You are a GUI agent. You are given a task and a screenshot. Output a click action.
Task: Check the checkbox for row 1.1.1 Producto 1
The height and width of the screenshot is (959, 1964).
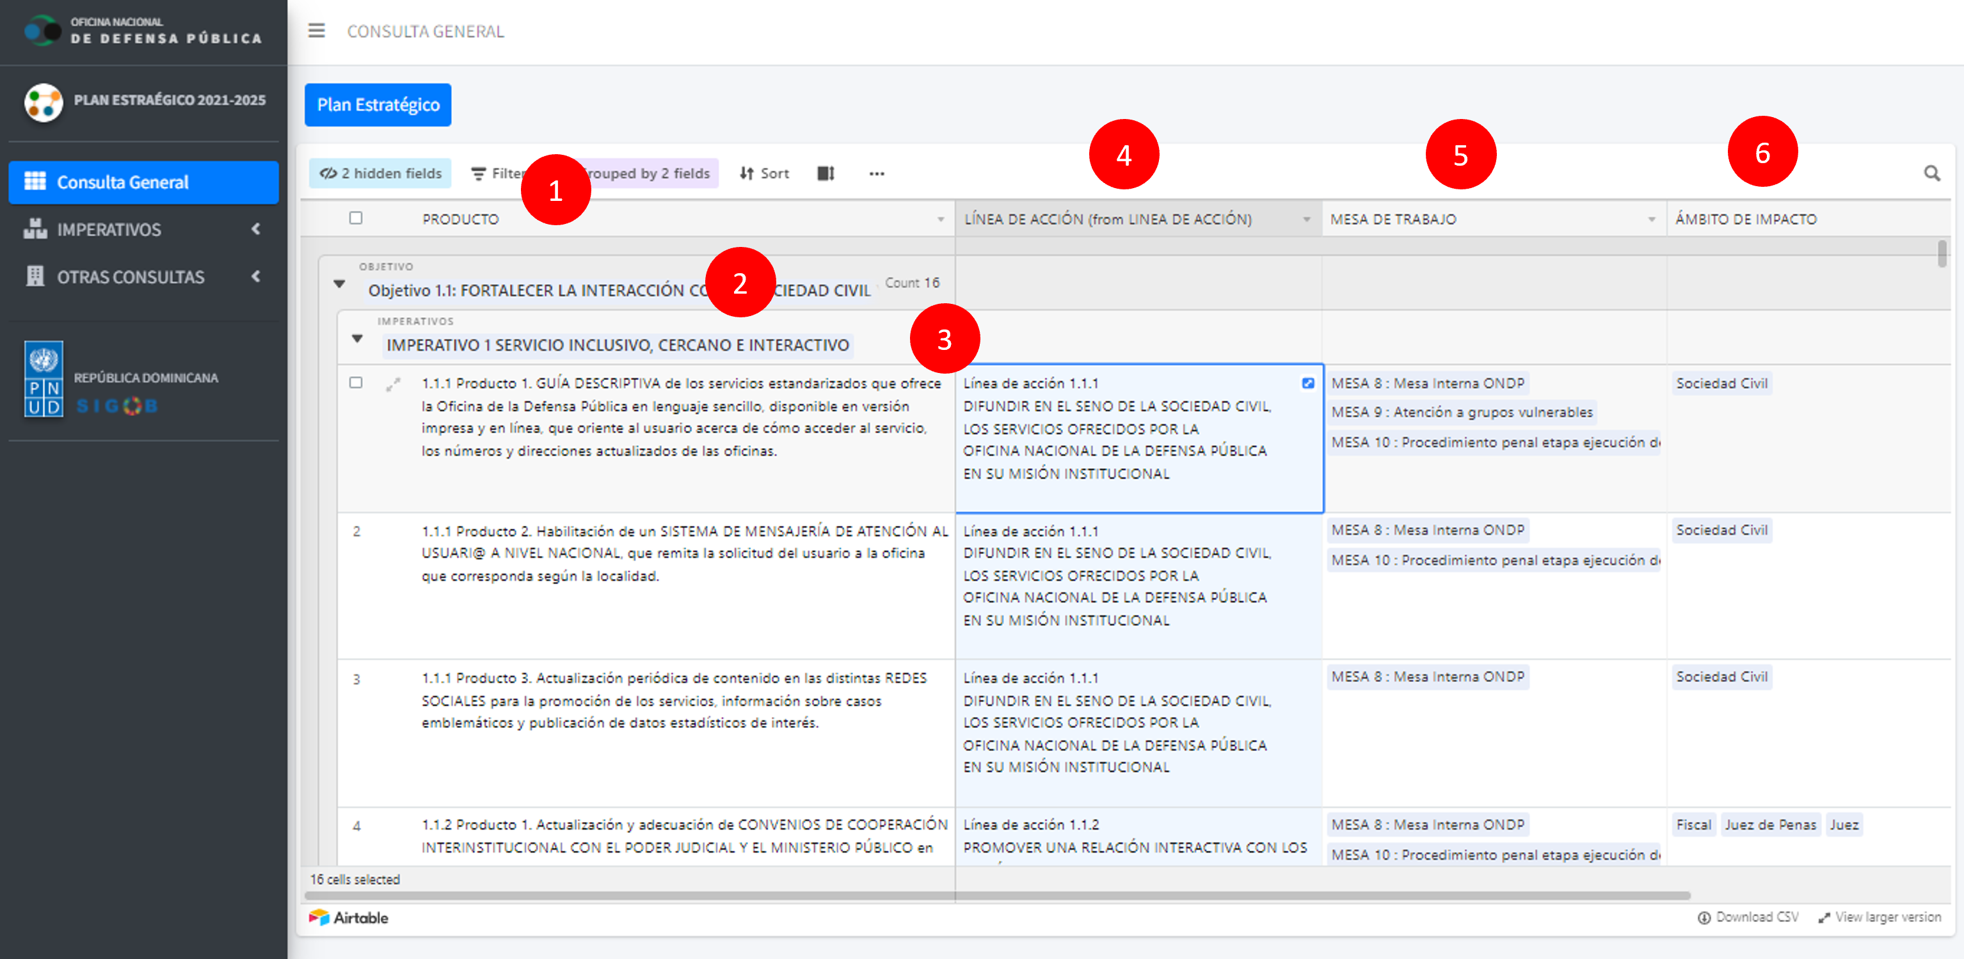pyautogui.click(x=355, y=383)
